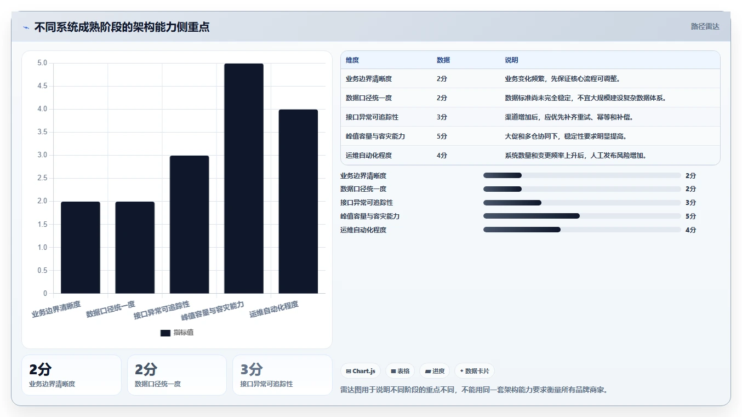Image resolution: width=742 pixels, height=417 pixels.
Task: Click the 业务边界清晰度 progress bar
Action: pyautogui.click(x=582, y=175)
